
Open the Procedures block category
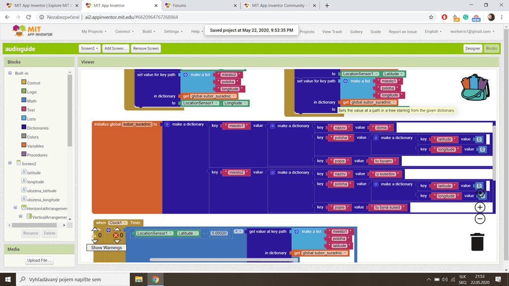pyautogui.click(x=37, y=155)
